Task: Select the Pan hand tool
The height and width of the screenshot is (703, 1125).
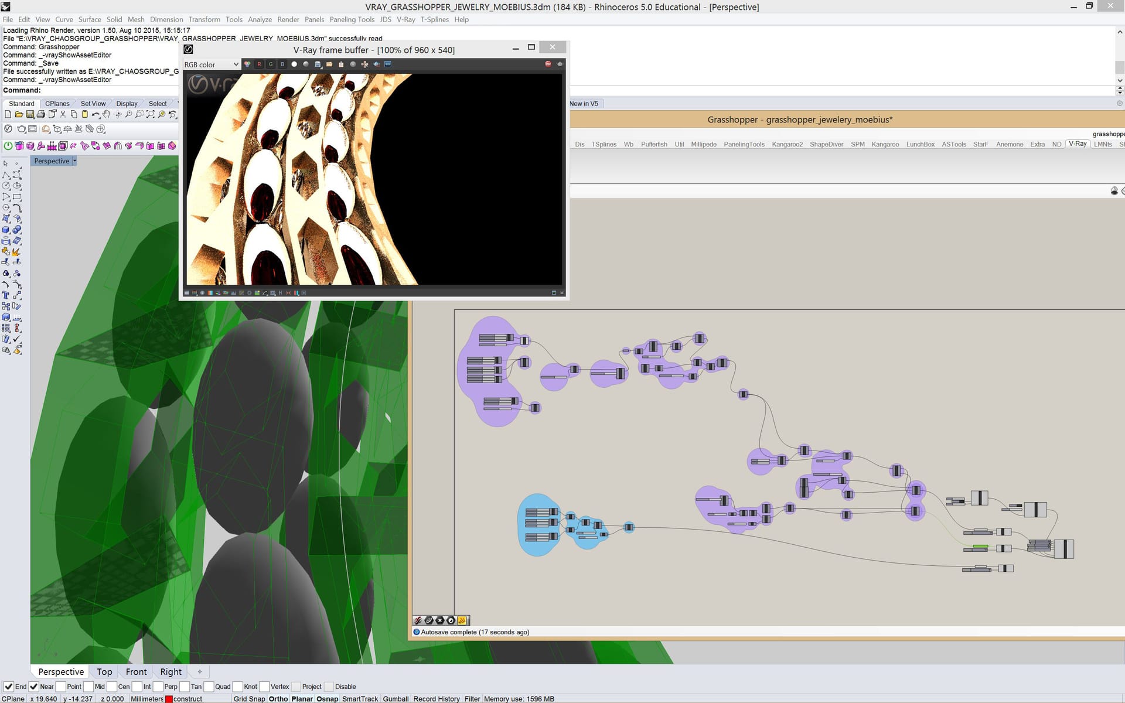Action: point(106,114)
